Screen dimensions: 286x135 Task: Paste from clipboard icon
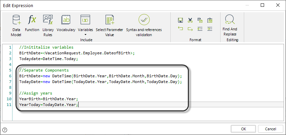[x=210, y=20]
